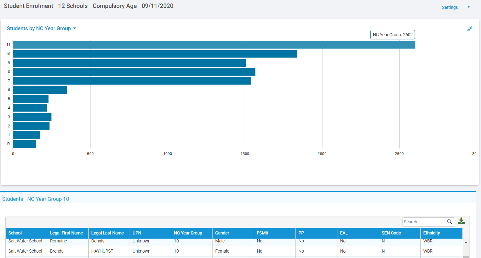Click the Year 6 bar
481x258 pixels.
pos(40,90)
